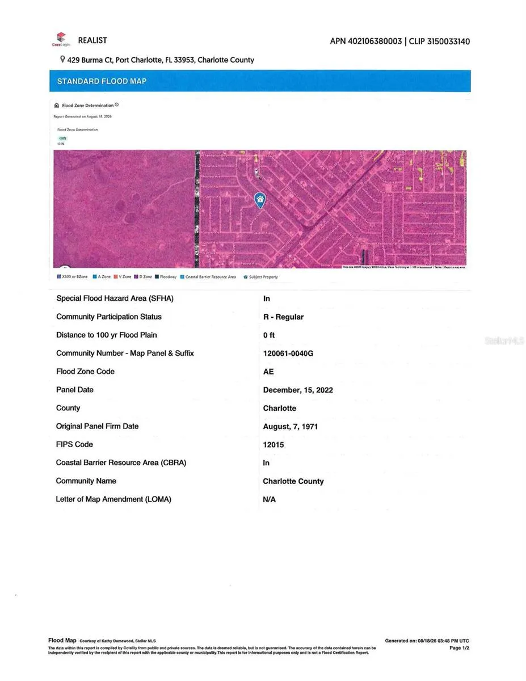Click the Panel Date label

point(75,390)
